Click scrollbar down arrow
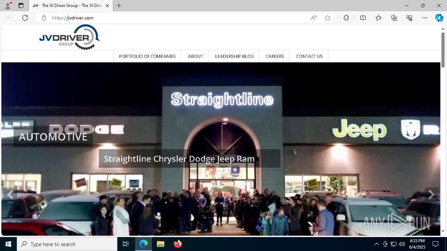447x251 pixels. (x=443, y=231)
